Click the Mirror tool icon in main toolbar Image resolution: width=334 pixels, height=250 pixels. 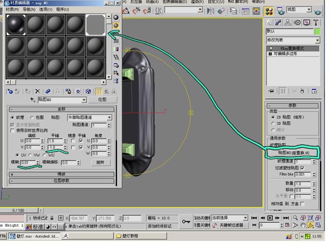click(210, 11)
